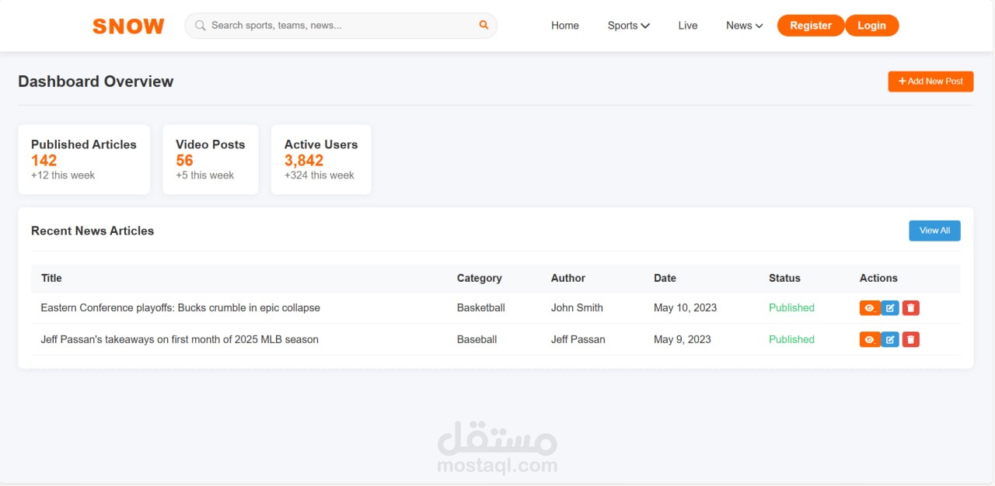
Task: Click '+5 this week' text
Action: point(204,175)
